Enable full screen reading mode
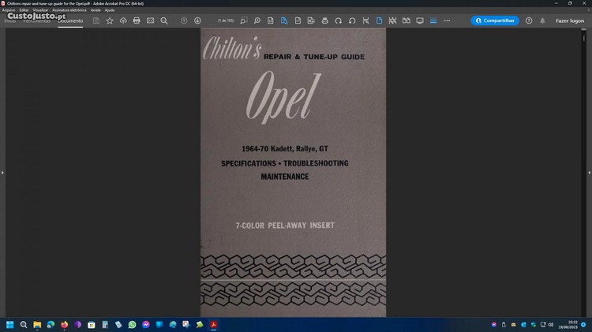 coord(420,21)
